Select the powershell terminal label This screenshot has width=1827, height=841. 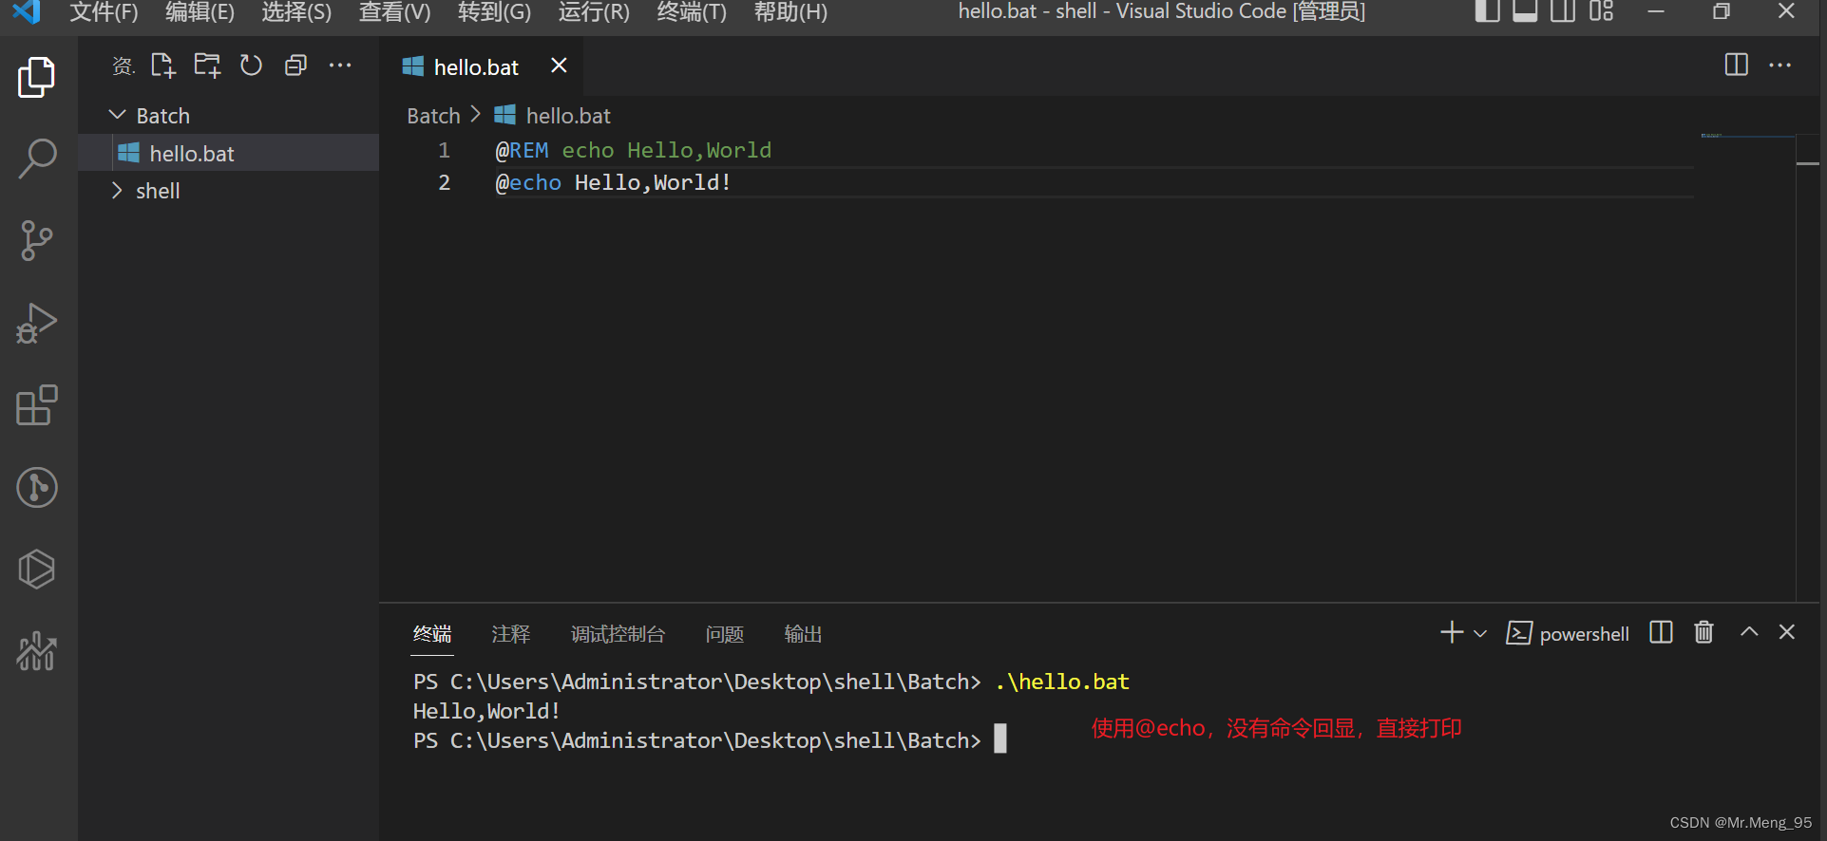coord(1567,633)
